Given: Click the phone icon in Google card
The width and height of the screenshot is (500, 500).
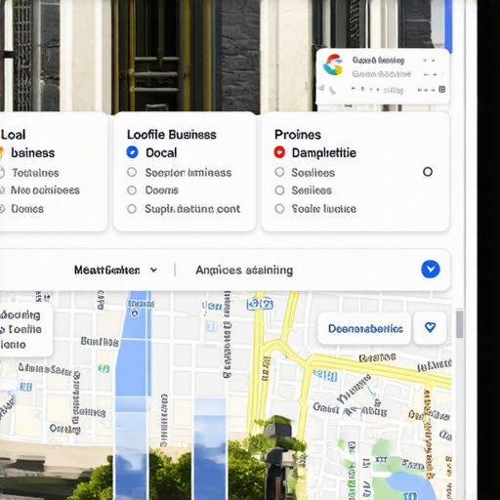Looking at the screenshot, I should coord(332,90).
